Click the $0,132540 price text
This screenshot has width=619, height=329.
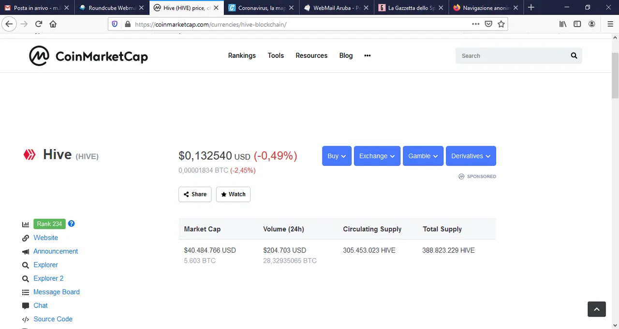tap(205, 156)
